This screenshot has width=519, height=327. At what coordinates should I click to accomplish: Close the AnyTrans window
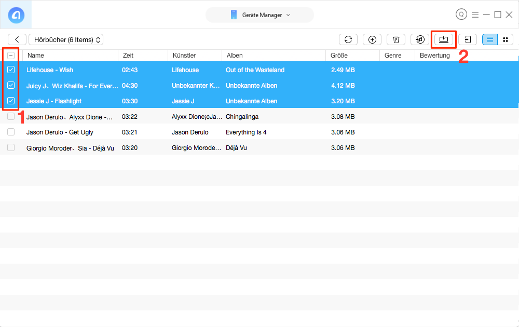pyautogui.click(x=509, y=15)
